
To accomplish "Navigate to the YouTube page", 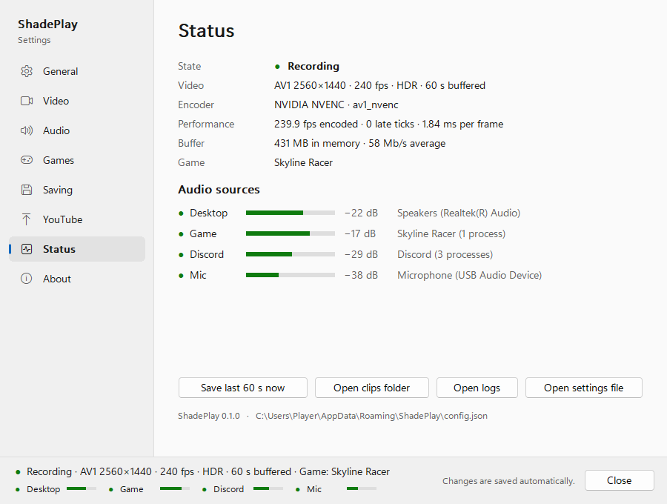I will point(77,219).
